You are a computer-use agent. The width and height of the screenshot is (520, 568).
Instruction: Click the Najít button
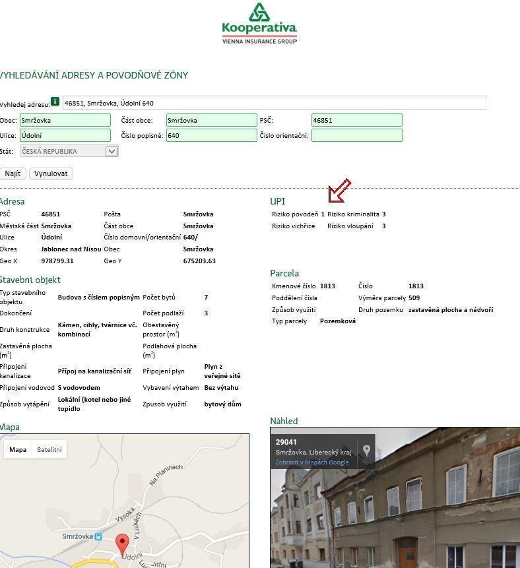click(13, 174)
